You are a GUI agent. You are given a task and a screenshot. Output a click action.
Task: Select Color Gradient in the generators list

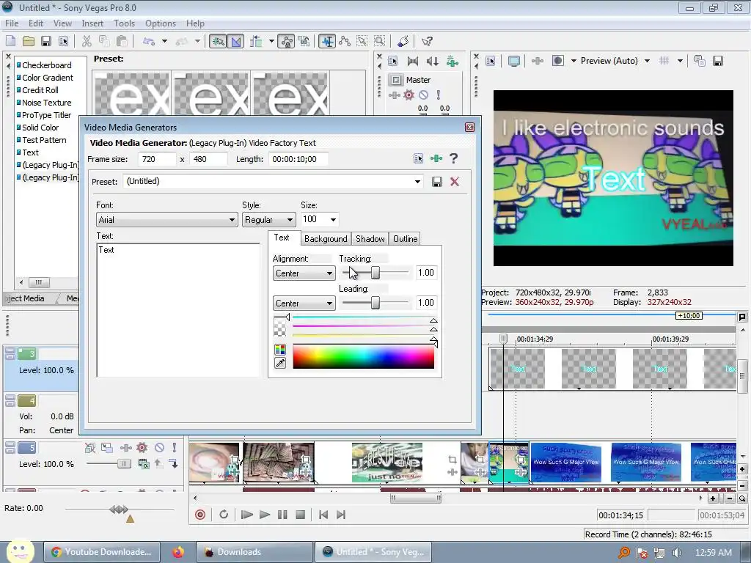(x=48, y=78)
